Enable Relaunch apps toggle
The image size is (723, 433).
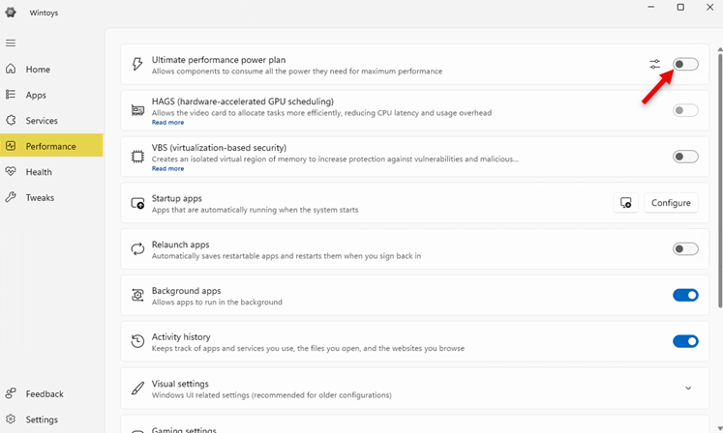click(x=685, y=249)
